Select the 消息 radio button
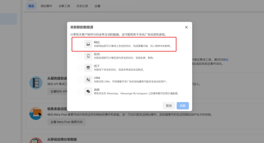Screen dimensions: 264x143 click(x=80, y=91)
